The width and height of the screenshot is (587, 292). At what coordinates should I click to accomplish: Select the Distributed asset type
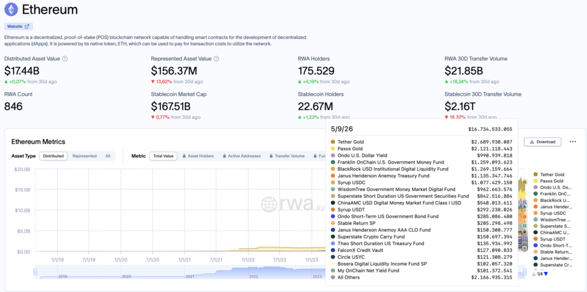(53, 156)
